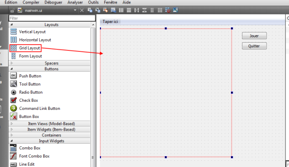
Task: Click the grid layout toolbar icon
Action: (x=160, y=10)
